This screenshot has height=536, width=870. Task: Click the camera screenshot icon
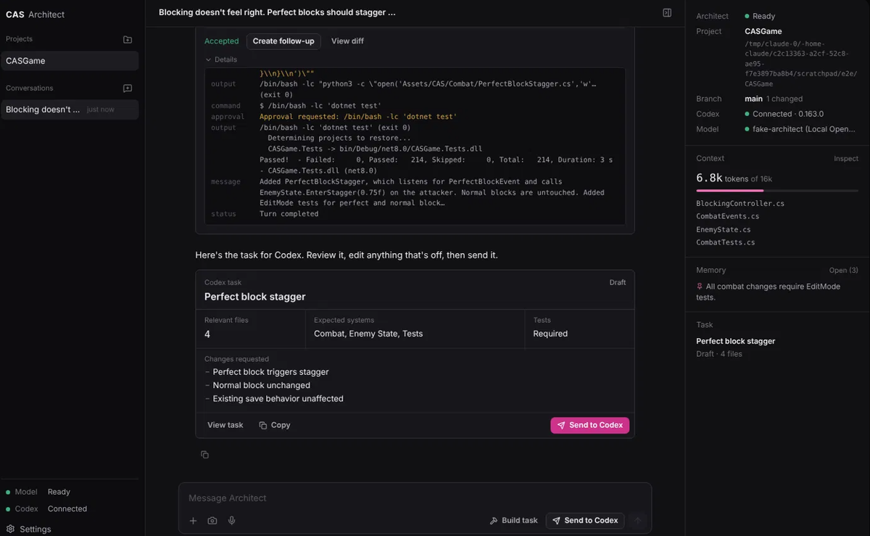[x=212, y=521]
